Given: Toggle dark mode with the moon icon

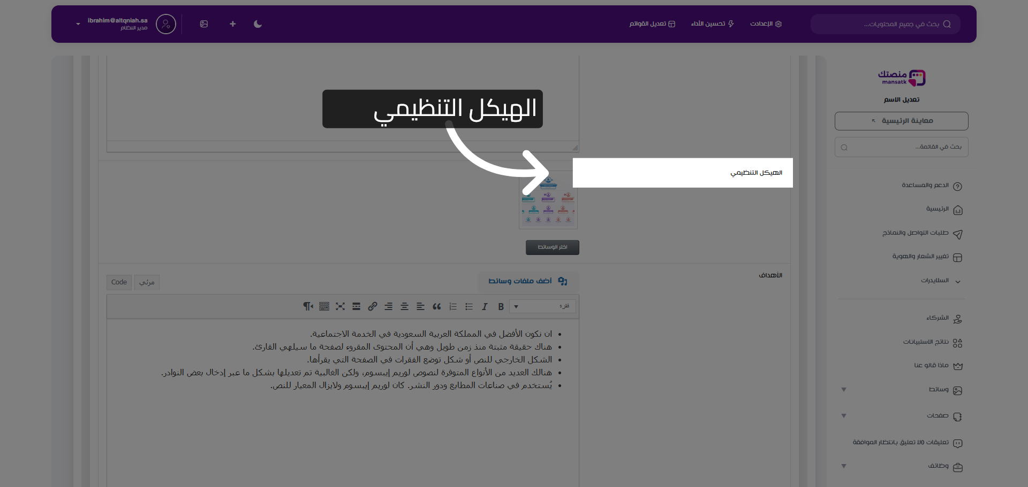Looking at the screenshot, I should [258, 24].
